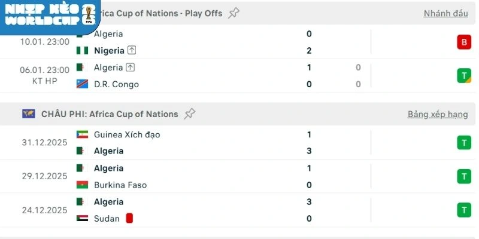Select the Algeria vs Nigeria match row
The width and height of the screenshot is (479, 239).
click(239, 42)
